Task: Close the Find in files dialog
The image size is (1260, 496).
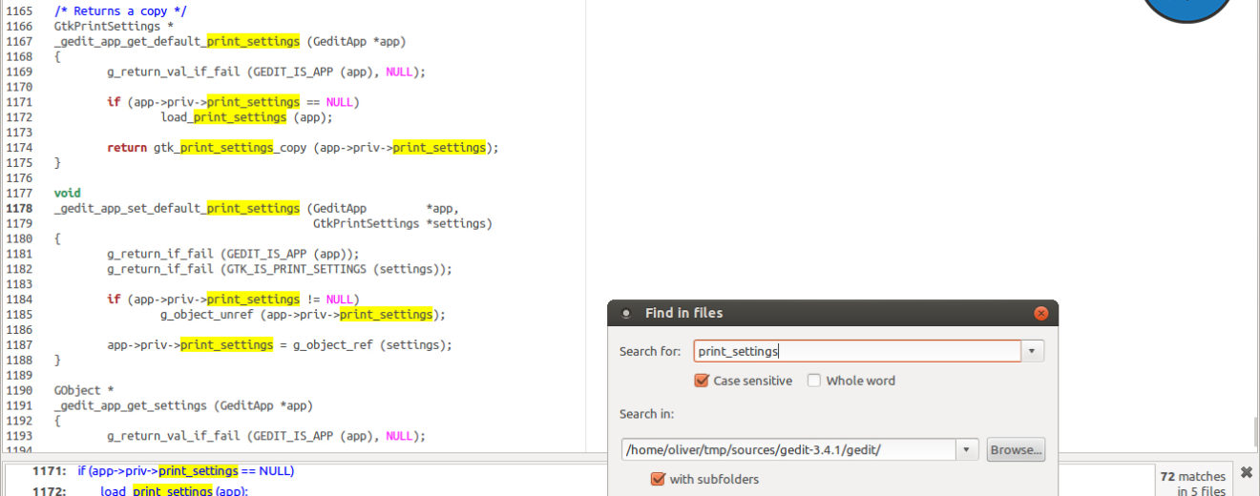Action: pos(1040,314)
